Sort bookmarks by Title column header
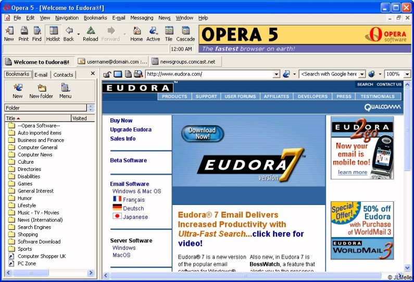This screenshot has height=282, width=414. point(38,118)
